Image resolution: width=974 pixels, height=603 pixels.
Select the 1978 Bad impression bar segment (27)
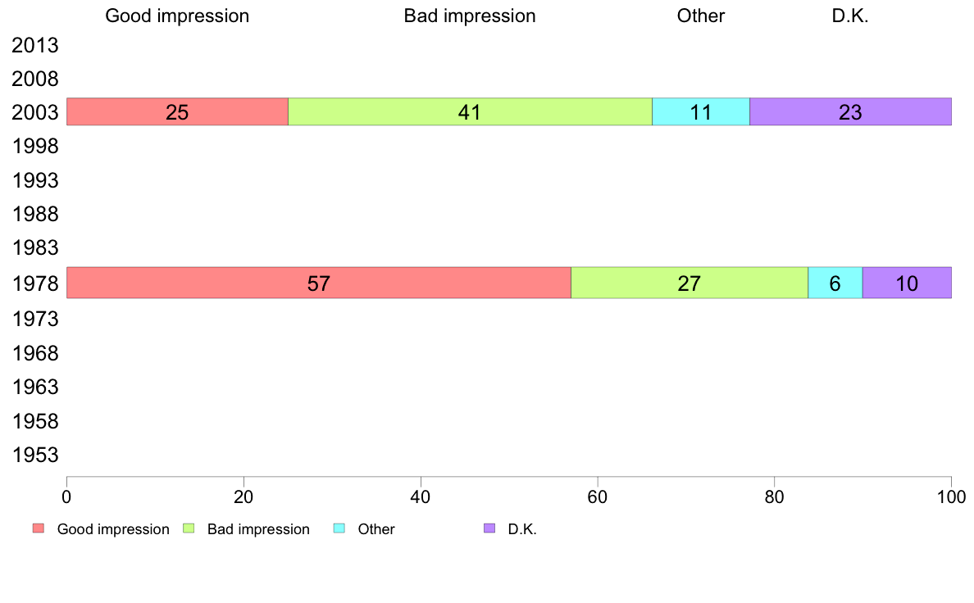tap(689, 283)
